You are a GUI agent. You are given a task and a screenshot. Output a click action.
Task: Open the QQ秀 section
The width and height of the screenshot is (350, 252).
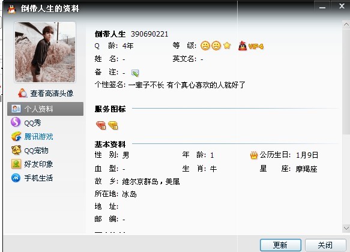point(26,122)
